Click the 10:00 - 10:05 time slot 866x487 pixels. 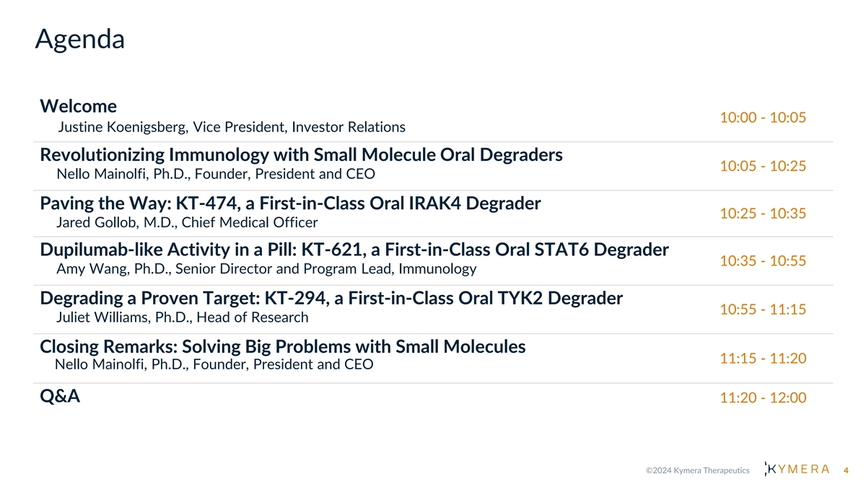point(763,118)
